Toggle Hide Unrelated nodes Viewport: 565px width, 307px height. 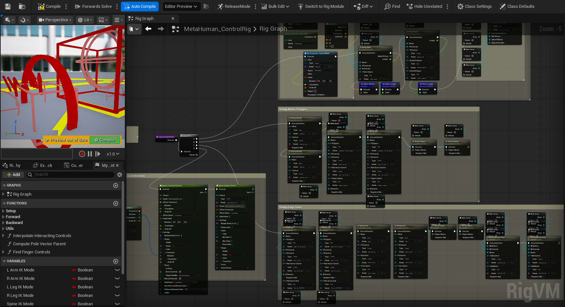point(424,7)
